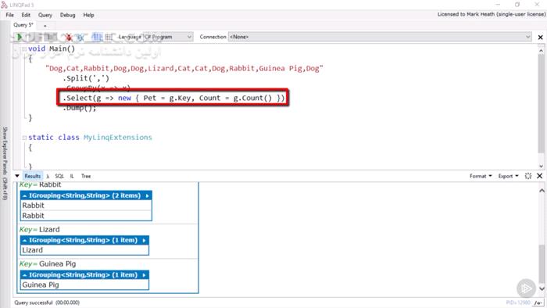Click 'Query successful' status text
547x308 pixels.
click(x=34, y=303)
